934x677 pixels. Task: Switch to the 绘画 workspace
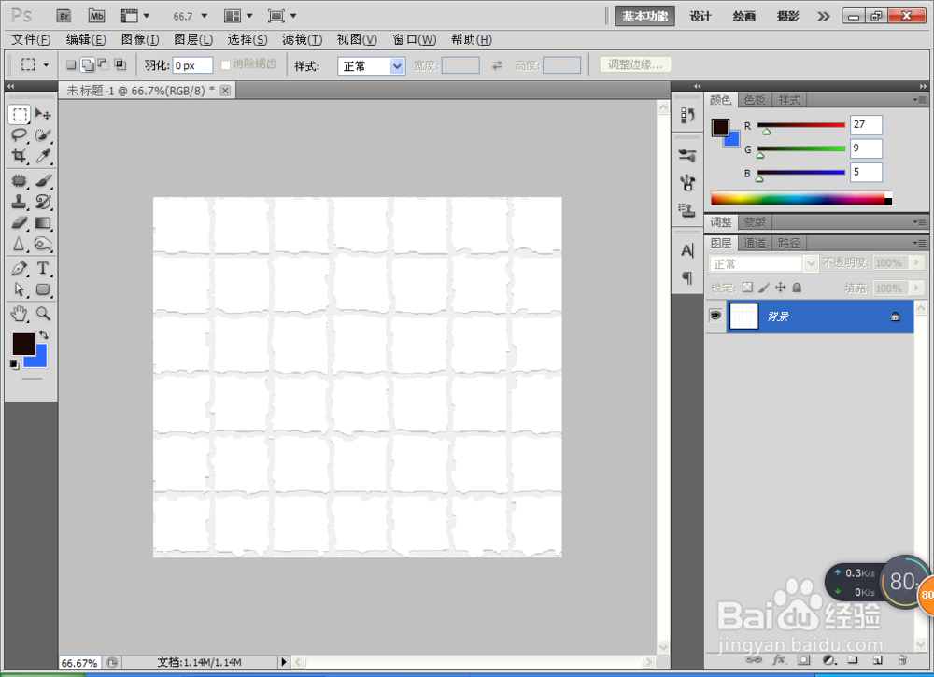pyautogui.click(x=744, y=16)
